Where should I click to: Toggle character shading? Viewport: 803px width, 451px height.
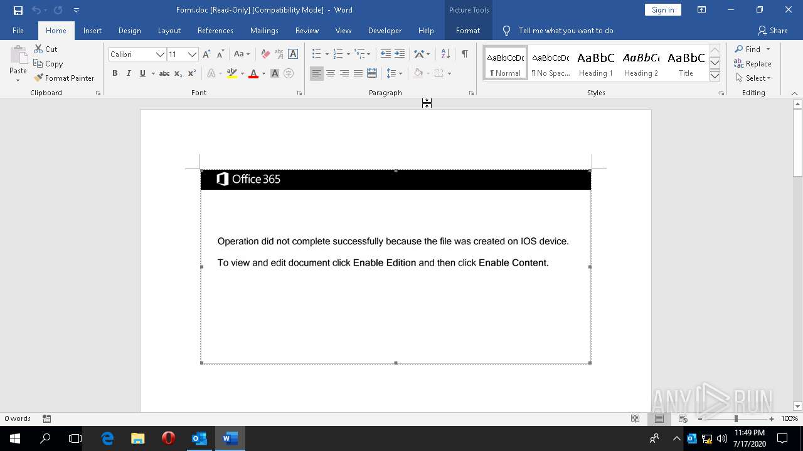[275, 73]
